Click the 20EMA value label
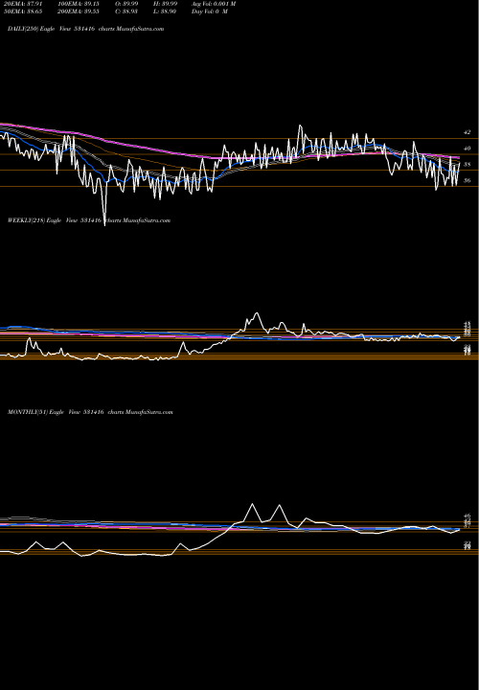 23,4
